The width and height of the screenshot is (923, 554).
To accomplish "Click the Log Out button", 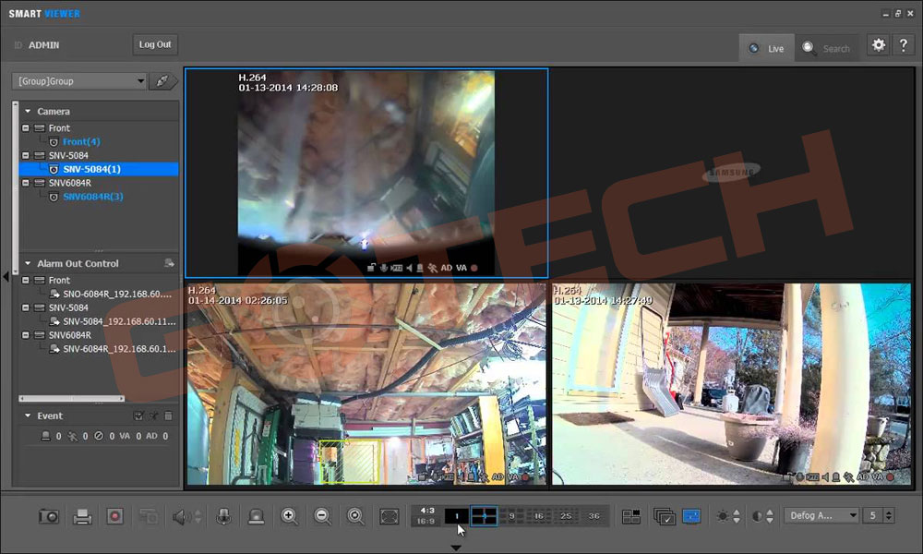I will [154, 44].
